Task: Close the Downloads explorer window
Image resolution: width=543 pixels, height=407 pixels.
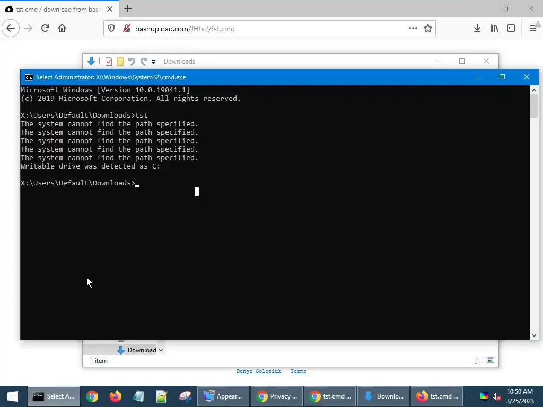Action: coord(486,61)
